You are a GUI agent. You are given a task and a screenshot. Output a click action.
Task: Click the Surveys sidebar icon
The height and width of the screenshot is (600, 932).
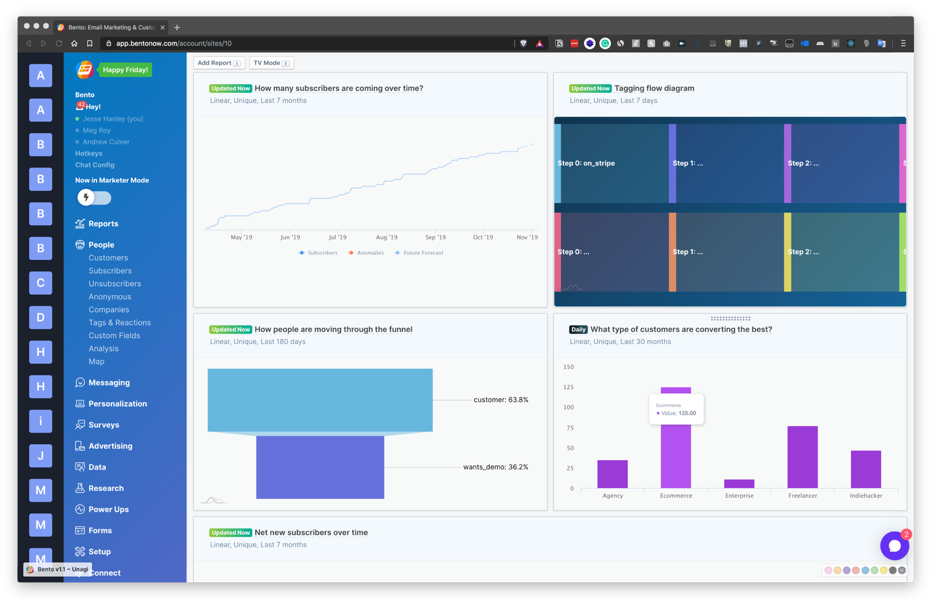coord(80,425)
